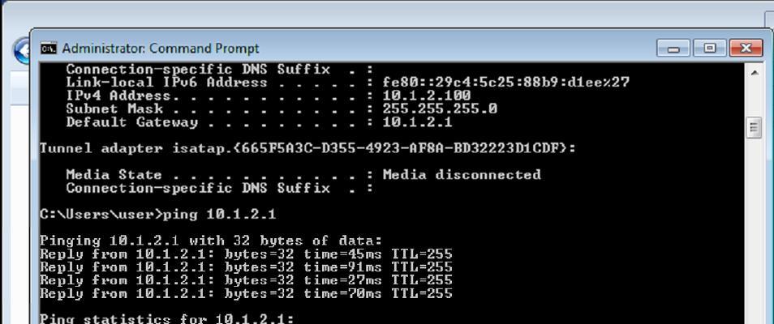Click the link-local IPv6 address value
This screenshot has height=324, width=774.
coord(506,83)
